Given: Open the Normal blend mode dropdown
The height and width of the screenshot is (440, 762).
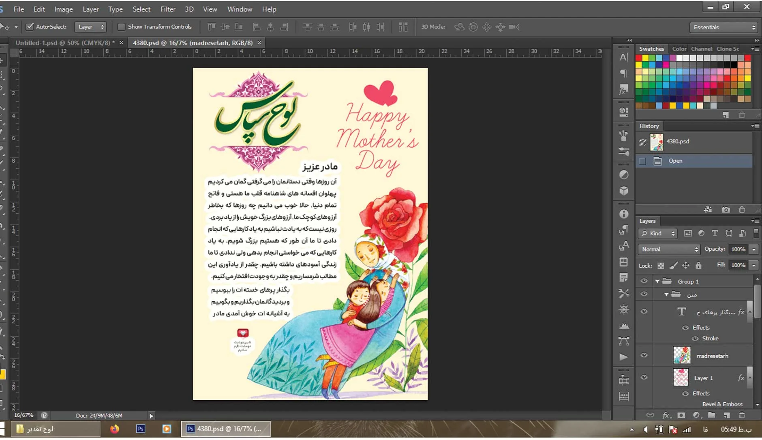Looking at the screenshot, I should pos(669,249).
